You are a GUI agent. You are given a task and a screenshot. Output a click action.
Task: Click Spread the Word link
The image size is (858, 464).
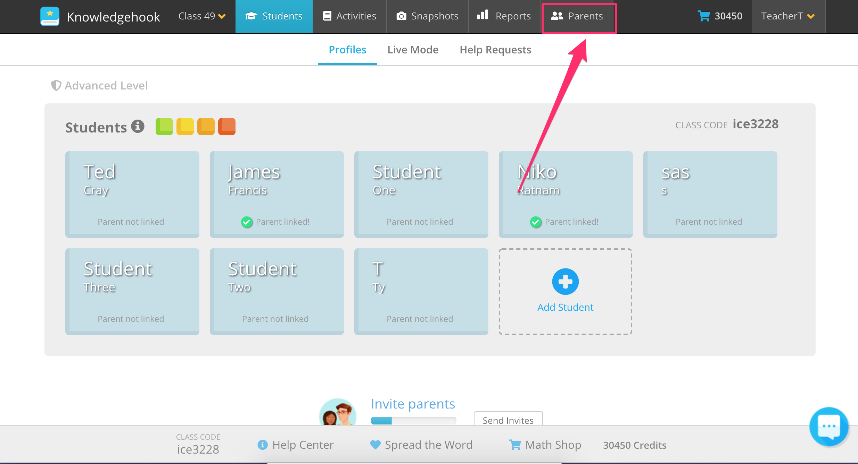(429, 445)
